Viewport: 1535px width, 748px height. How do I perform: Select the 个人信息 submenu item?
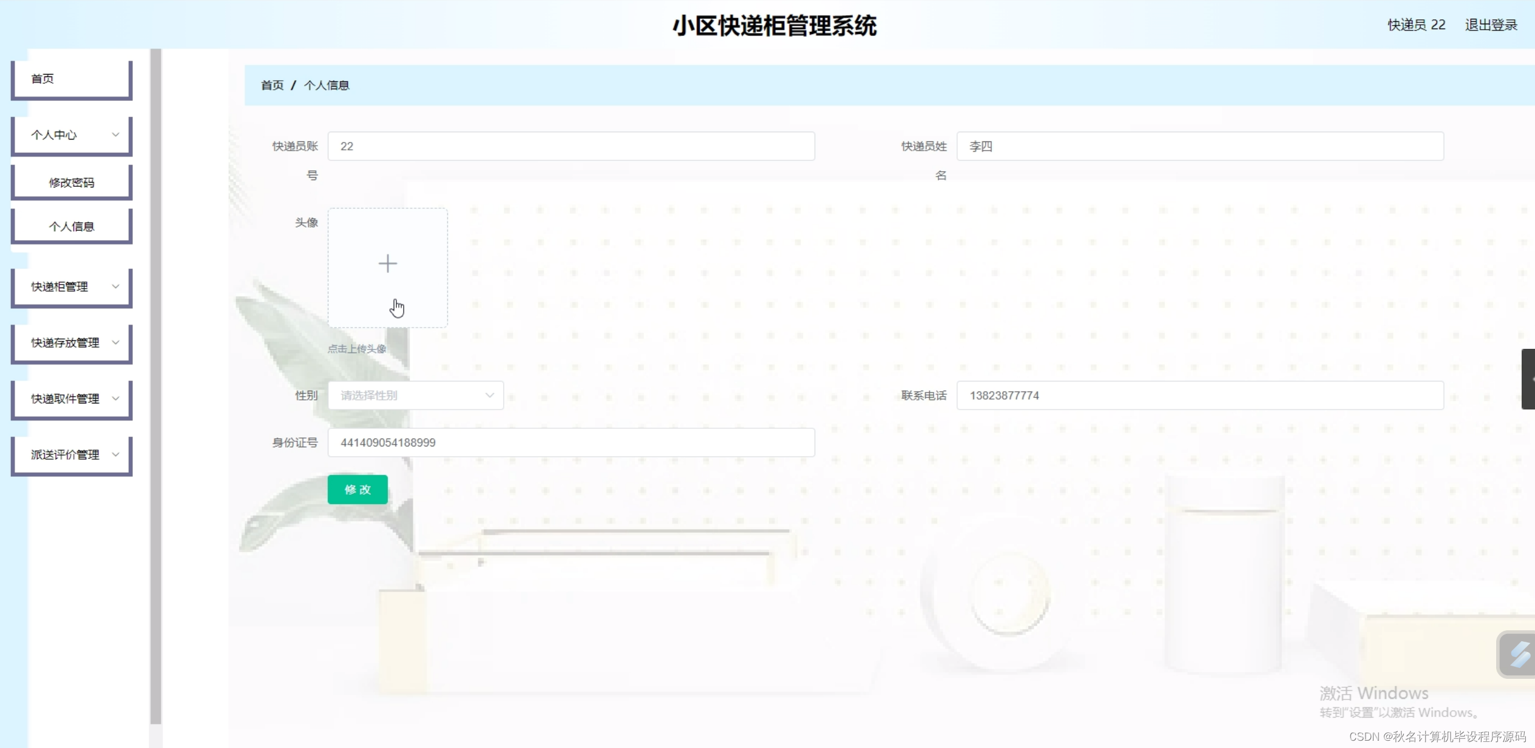(x=72, y=226)
